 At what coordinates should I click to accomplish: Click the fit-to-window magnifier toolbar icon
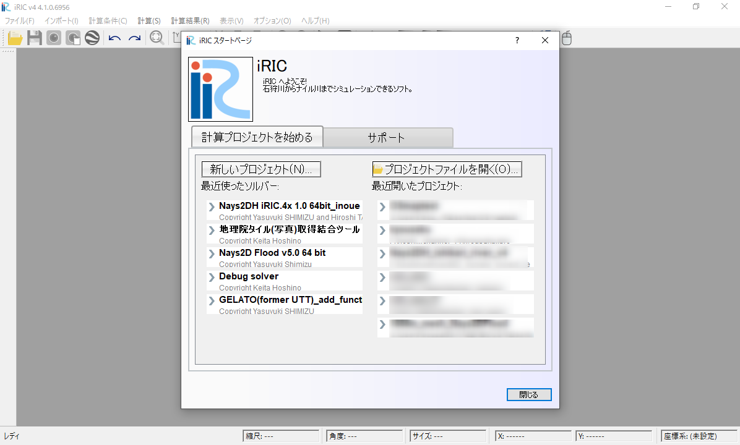click(157, 38)
